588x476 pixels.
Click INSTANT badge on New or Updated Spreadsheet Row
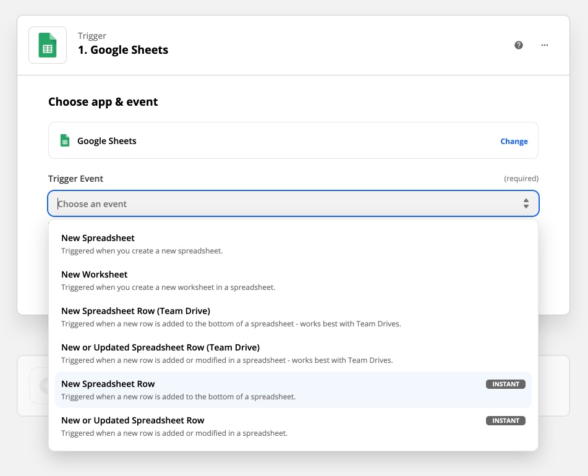click(x=505, y=420)
